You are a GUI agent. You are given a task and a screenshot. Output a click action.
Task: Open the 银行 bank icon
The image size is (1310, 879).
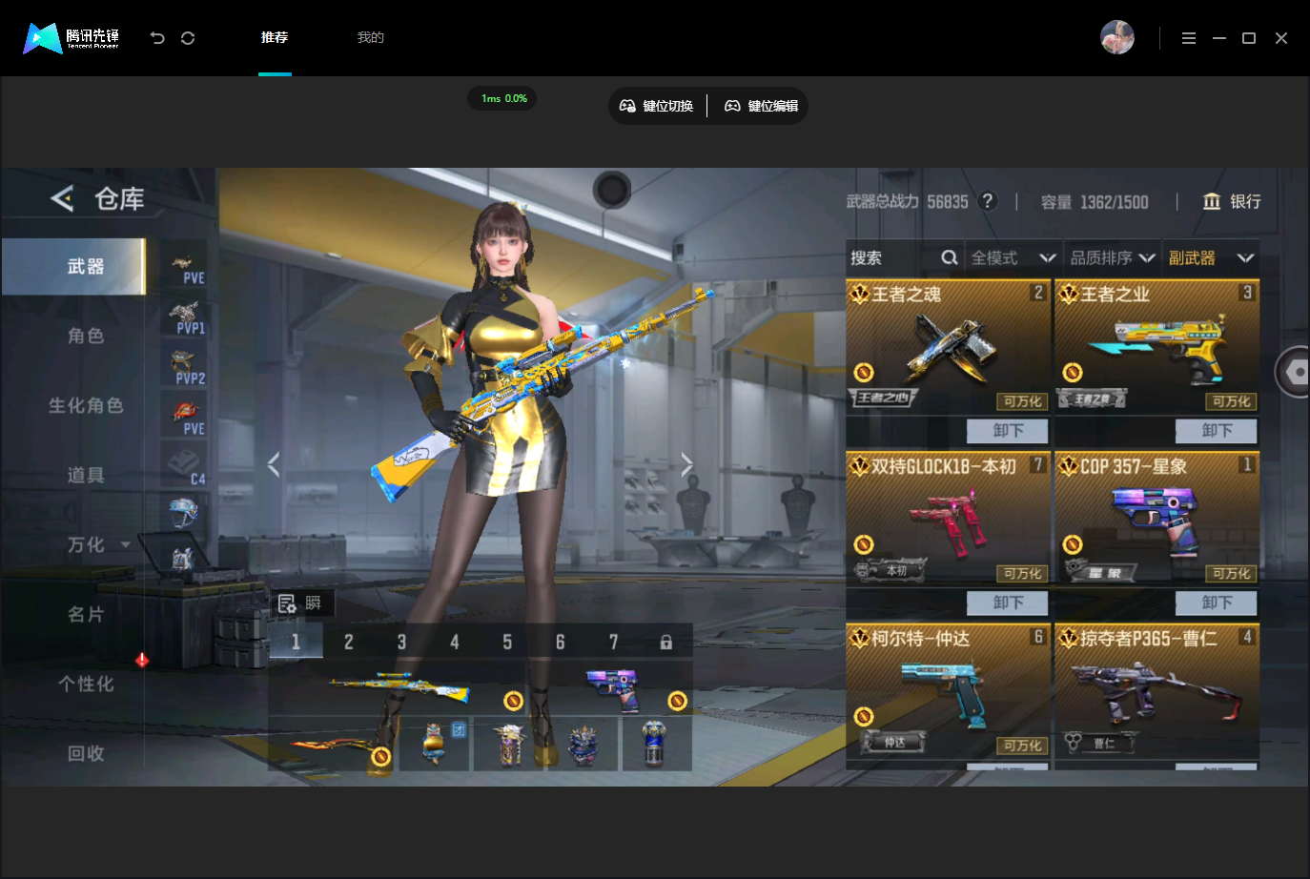1212,201
